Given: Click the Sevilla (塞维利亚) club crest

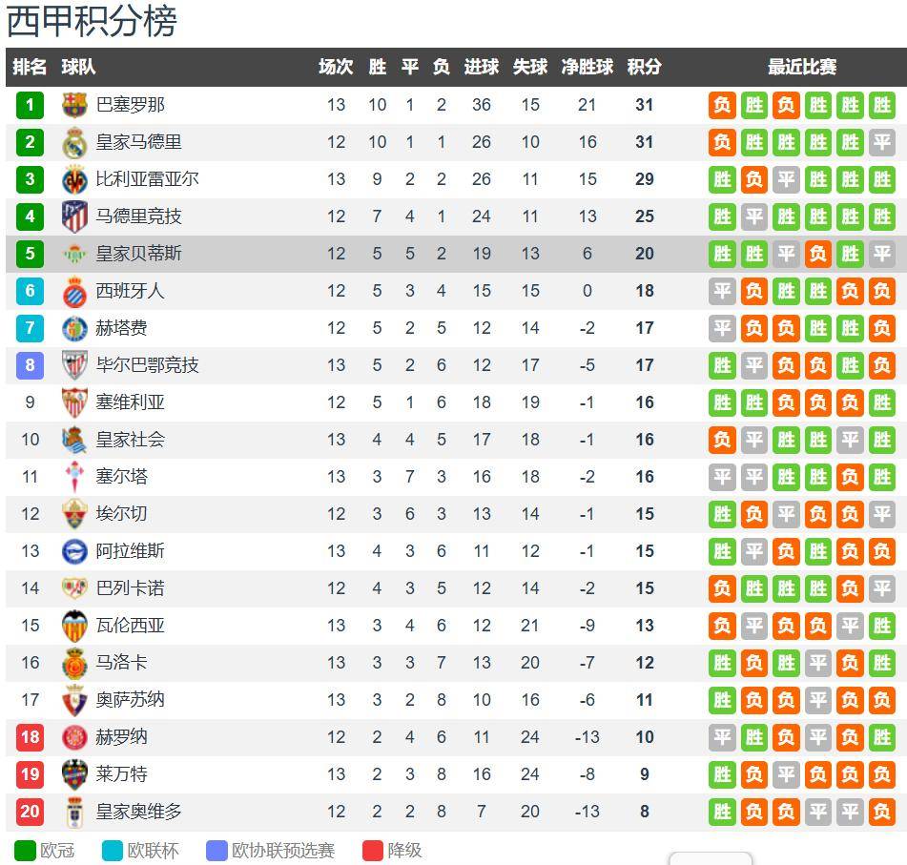Looking at the screenshot, I should click(74, 402).
